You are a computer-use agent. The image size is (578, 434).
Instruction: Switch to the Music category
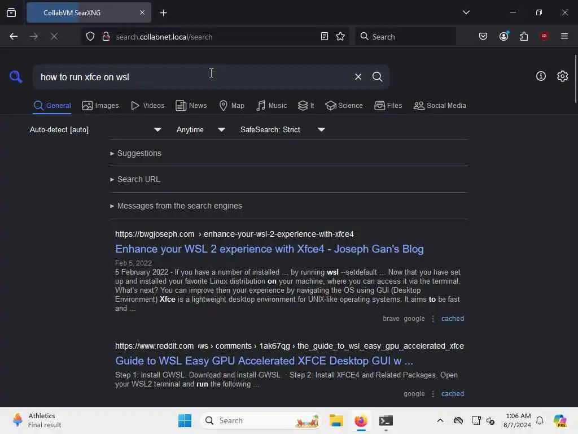coord(272,106)
